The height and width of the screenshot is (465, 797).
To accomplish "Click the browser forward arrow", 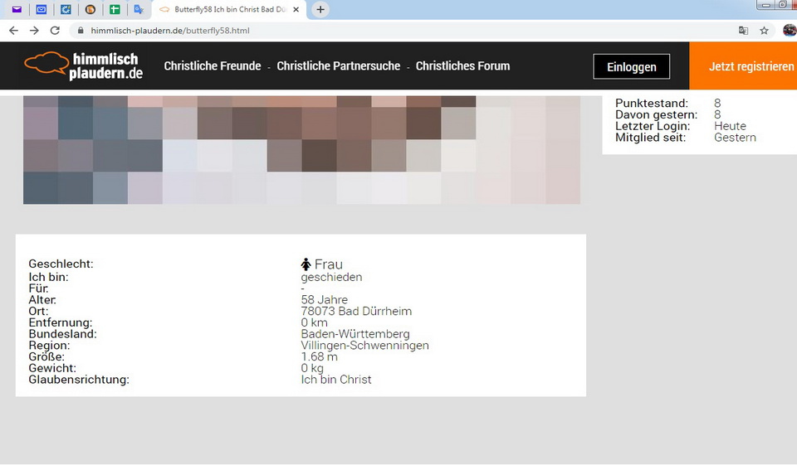I will 34,31.
